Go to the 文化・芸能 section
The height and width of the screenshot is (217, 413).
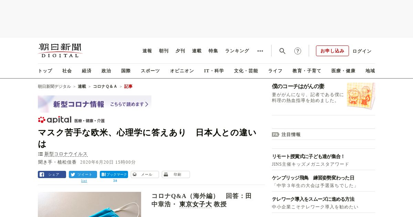tap(246, 71)
